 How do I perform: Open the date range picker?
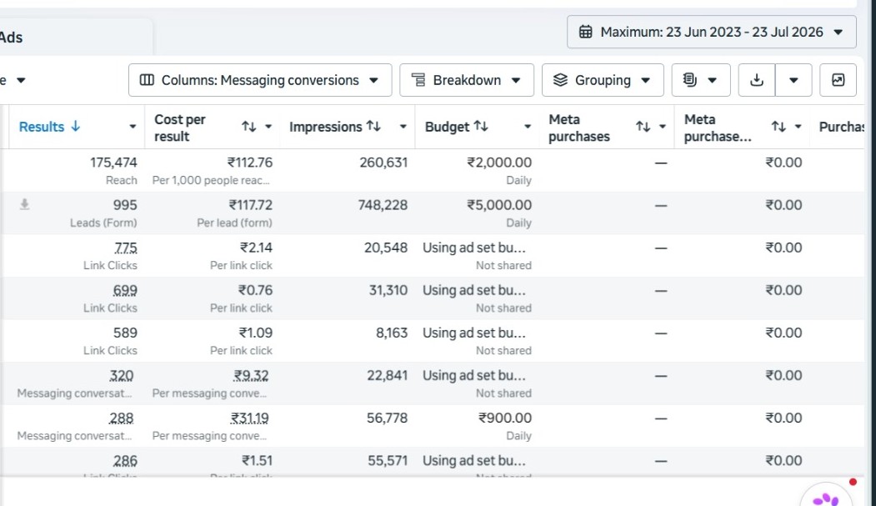711,32
